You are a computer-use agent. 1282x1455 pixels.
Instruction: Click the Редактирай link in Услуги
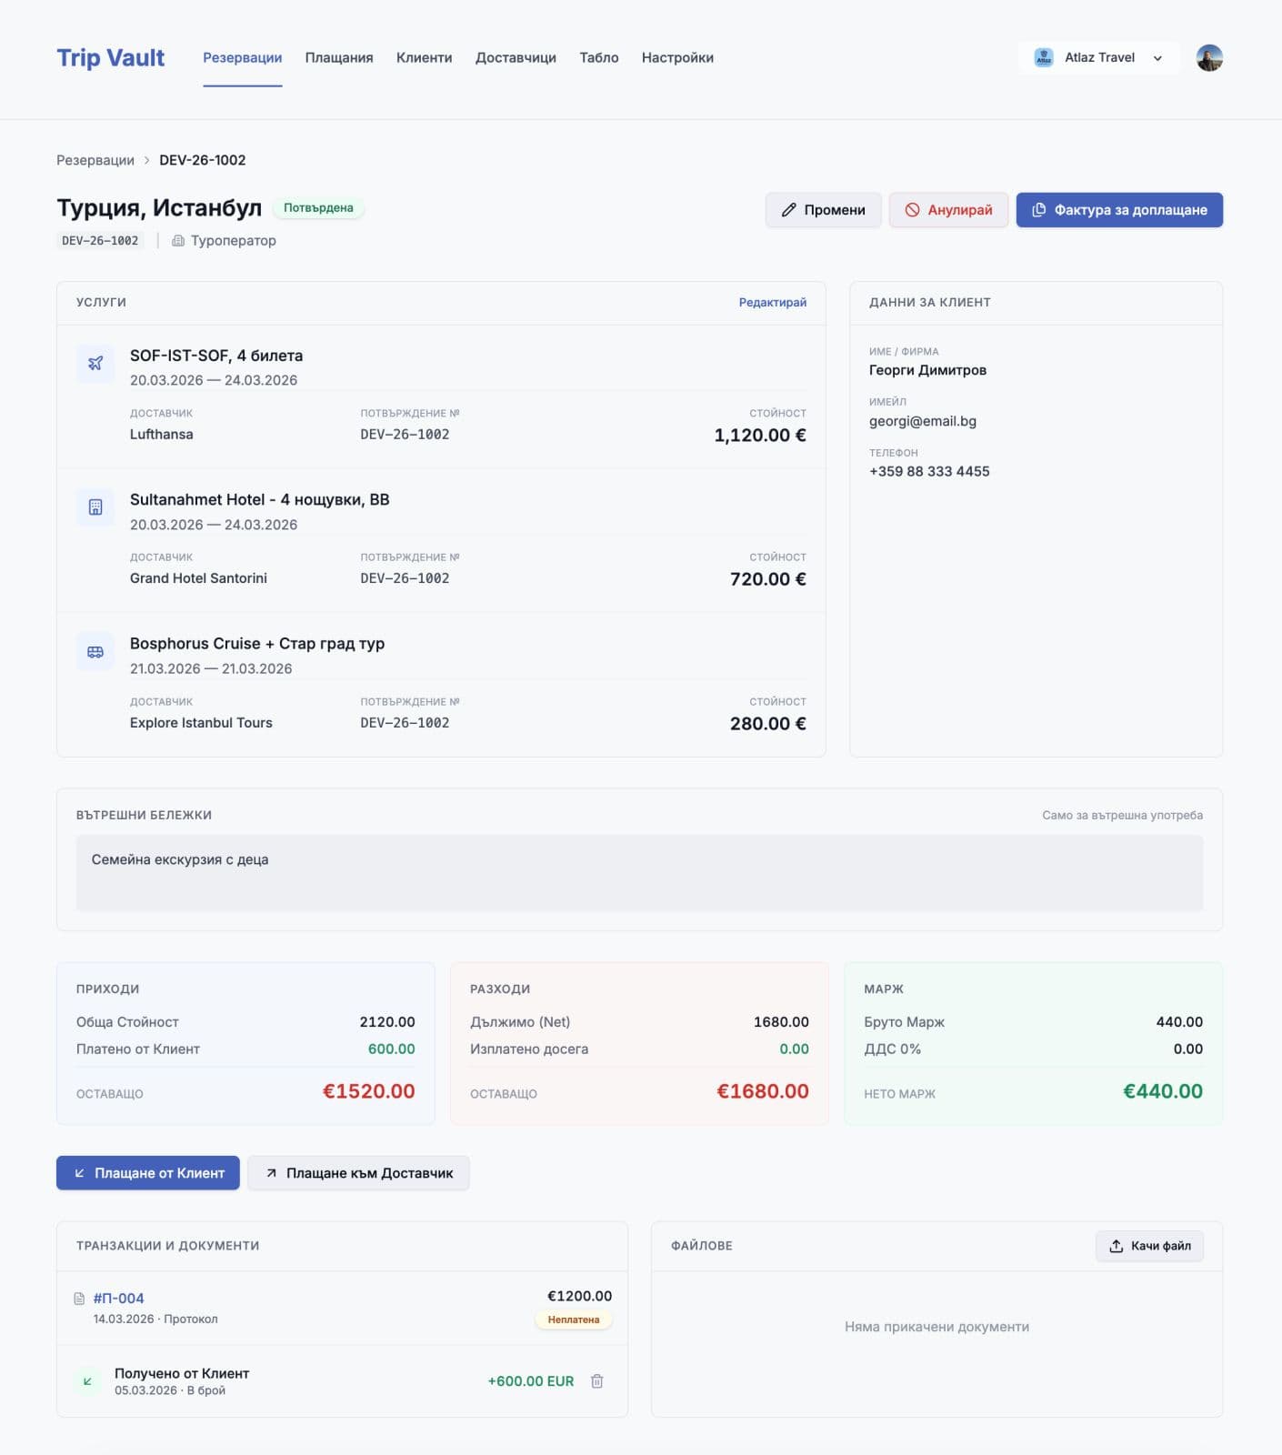772,303
